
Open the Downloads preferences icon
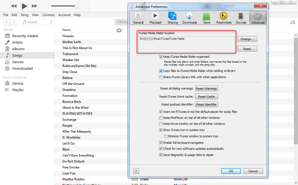tap(189, 18)
